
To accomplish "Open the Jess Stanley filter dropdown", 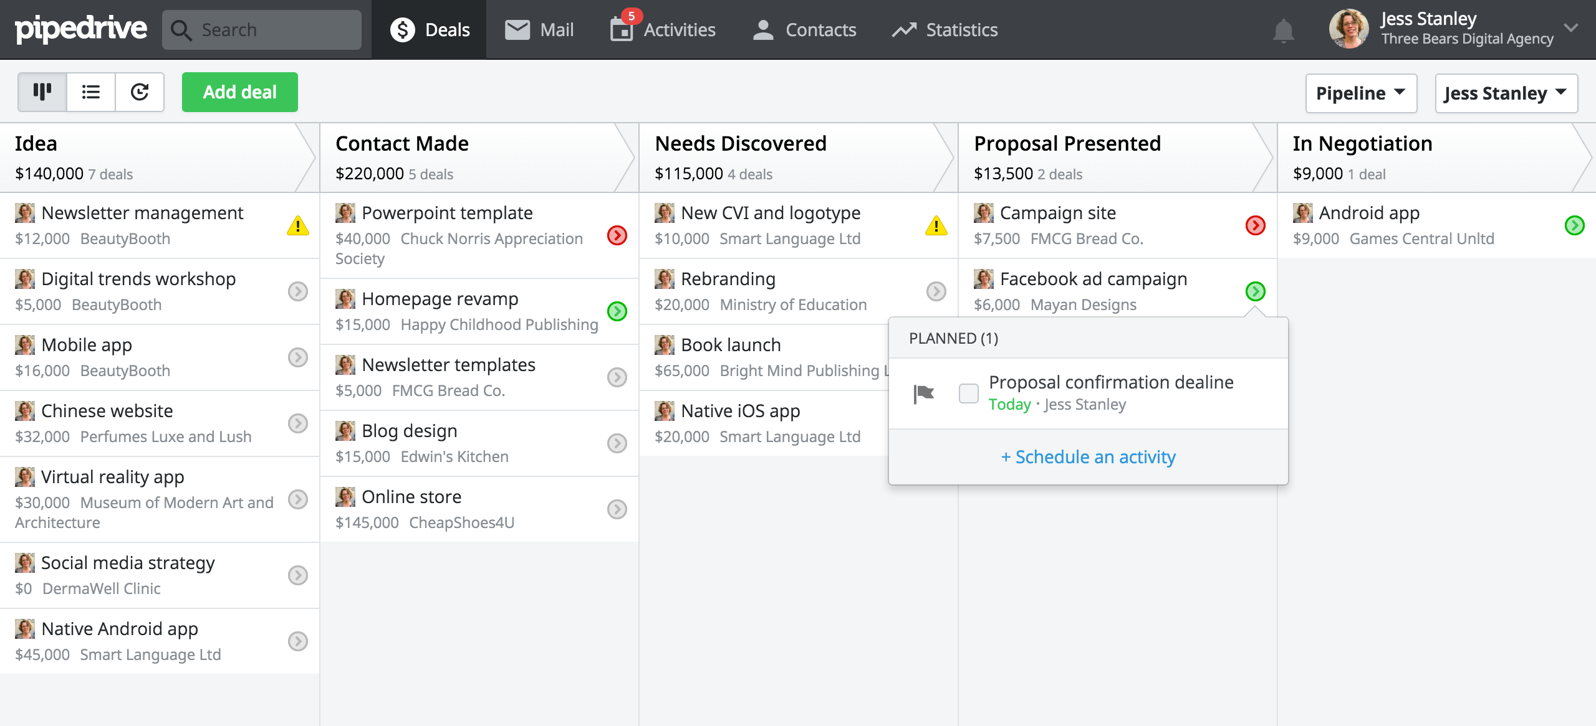I will coord(1506,93).
